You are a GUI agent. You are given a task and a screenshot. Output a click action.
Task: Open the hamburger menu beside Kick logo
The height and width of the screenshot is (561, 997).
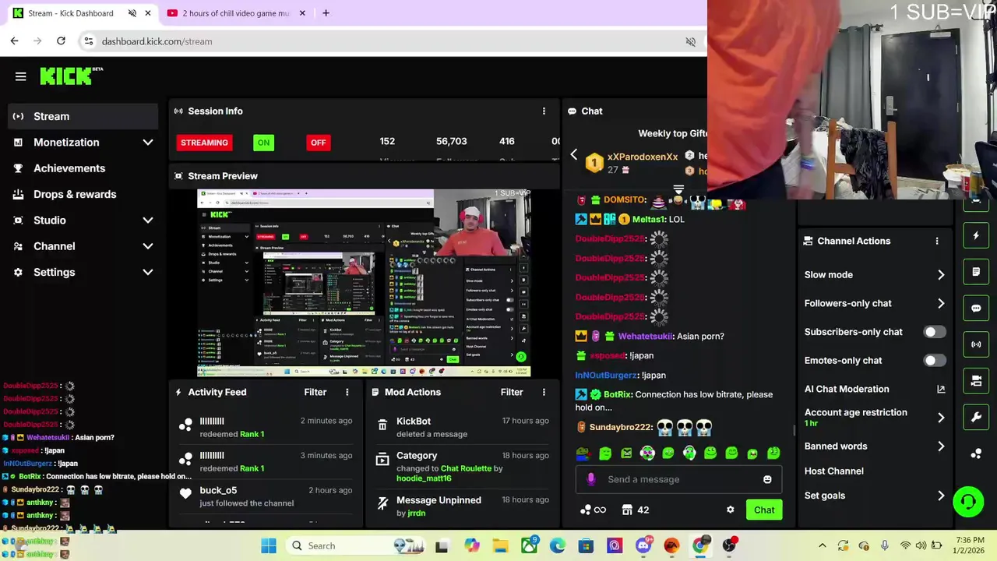point(21,76)
